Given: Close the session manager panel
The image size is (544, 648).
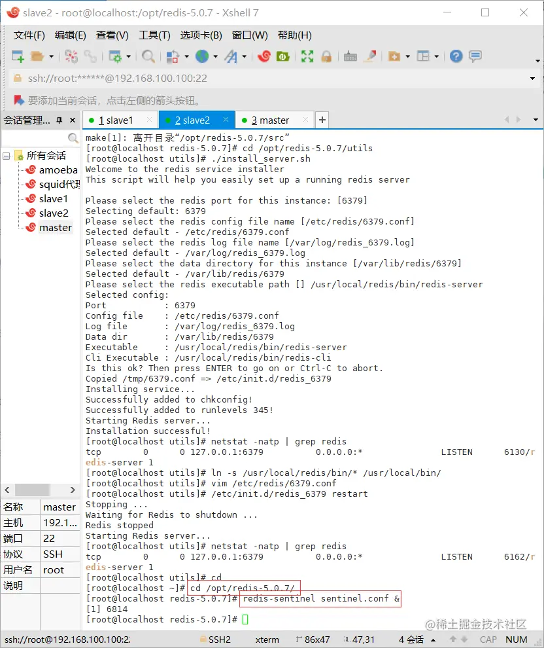Looking at the screenshot, I should click(x=73, y=120).
